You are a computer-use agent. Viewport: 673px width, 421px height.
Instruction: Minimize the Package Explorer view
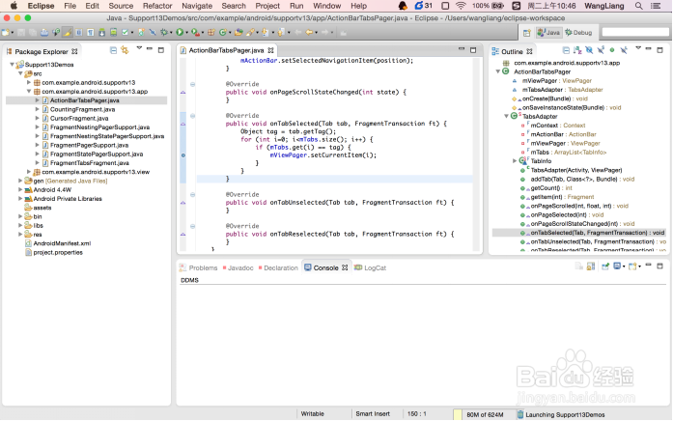pos(150,49)
